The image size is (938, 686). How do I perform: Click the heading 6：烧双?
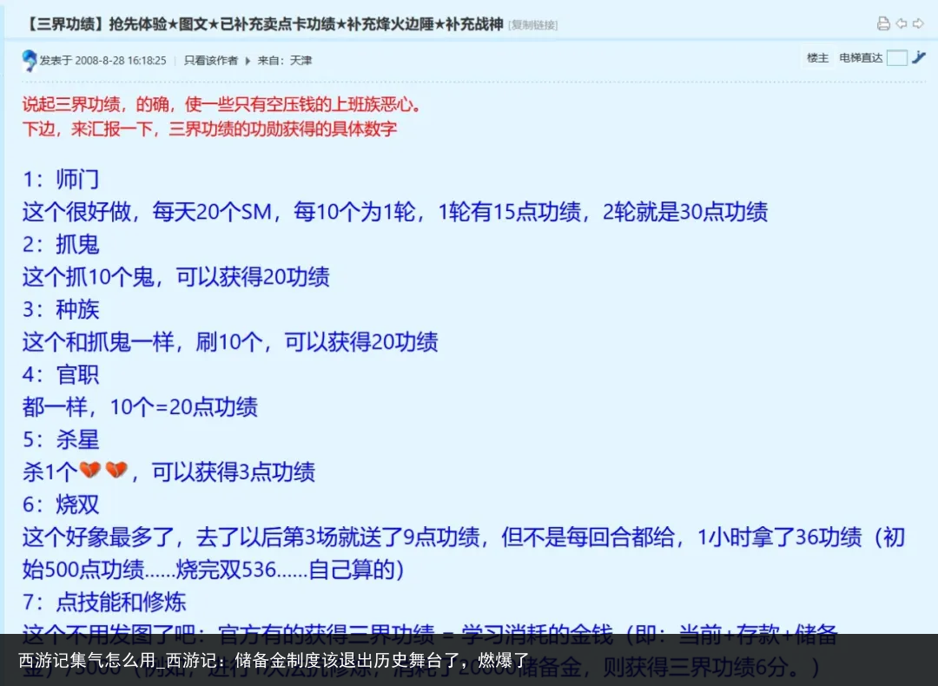[61, 505]
